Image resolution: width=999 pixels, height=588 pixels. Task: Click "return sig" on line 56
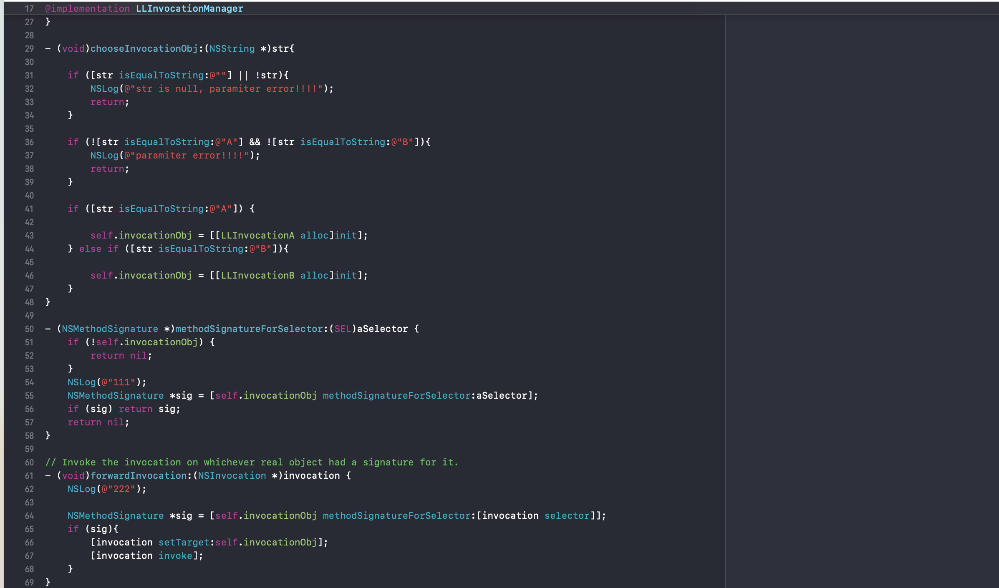(x=149, y=409)
